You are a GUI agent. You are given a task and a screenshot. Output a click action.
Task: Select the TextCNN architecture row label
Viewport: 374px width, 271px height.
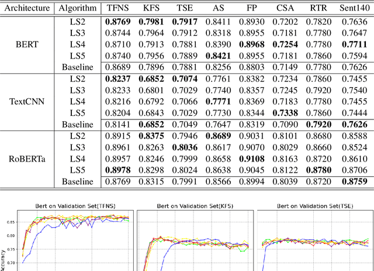pyautogui.click(x=26, y=102)
